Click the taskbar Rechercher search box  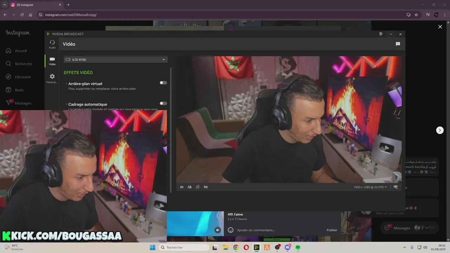coord(184,247)
